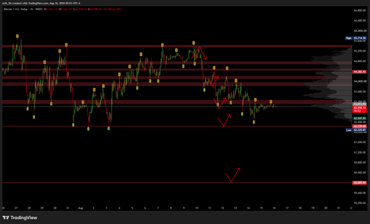370x224 pixels.
Task: Select the bottom line label 60,009.94
Action: (x=360, y=183)
